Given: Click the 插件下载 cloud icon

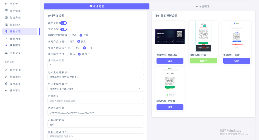Looking at the screenshot, I should click(6, 90).
